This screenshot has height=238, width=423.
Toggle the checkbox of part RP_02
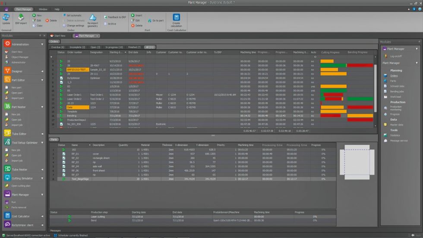click(x=64, y=158)
